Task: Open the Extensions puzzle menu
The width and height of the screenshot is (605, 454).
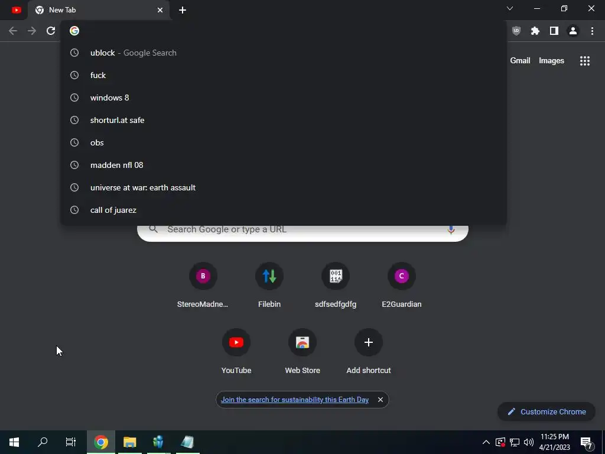Action: pyautogui.click(x=535, y=31)
